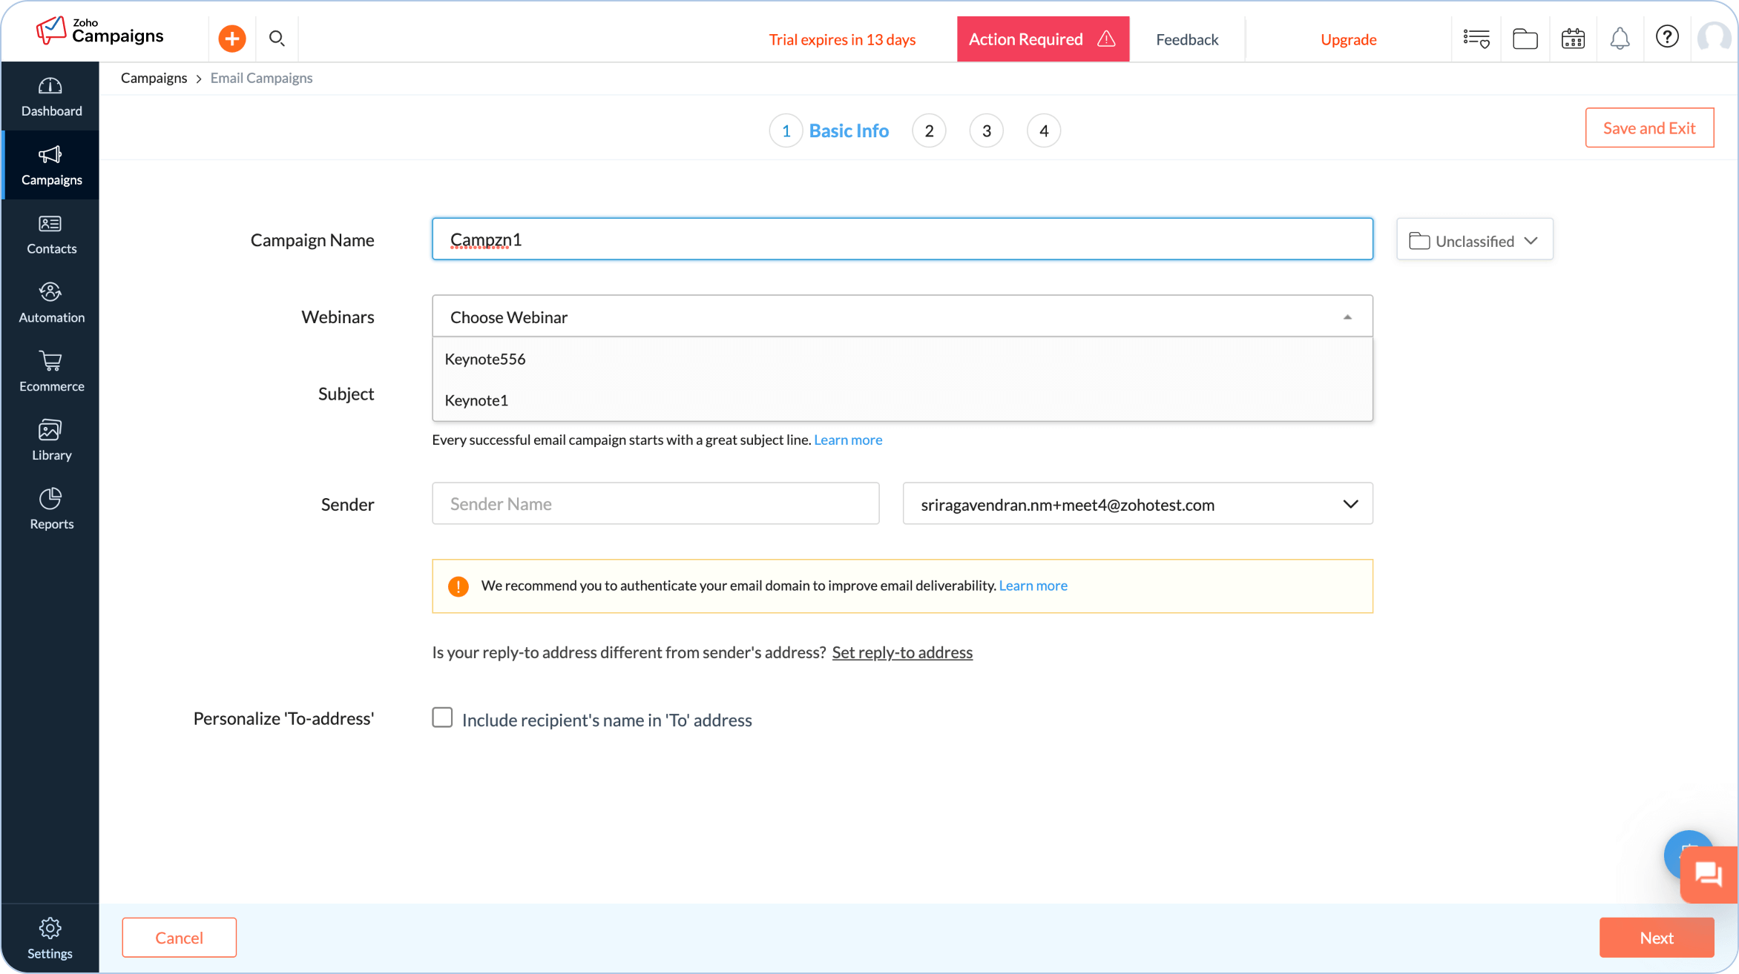Select Keynote556 from the webinar list
Image resolution: width=1739 pixels, height=974 pixels.
coord(485,360)
